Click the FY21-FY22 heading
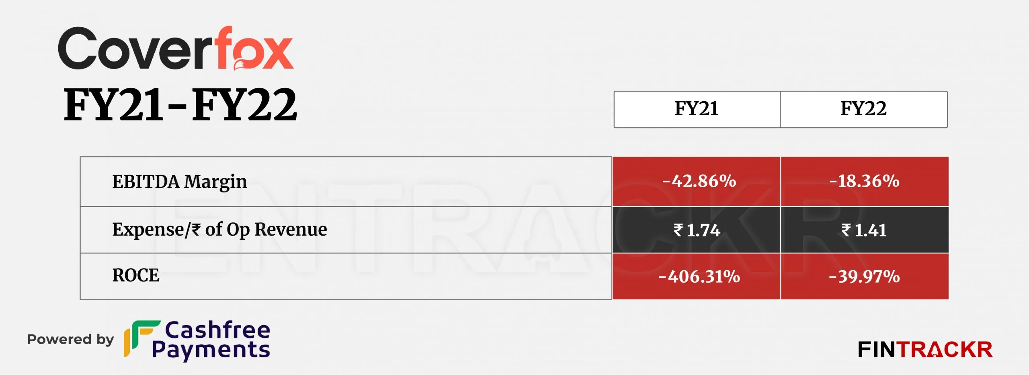1029x375 pixels. (x=180, y=105)
